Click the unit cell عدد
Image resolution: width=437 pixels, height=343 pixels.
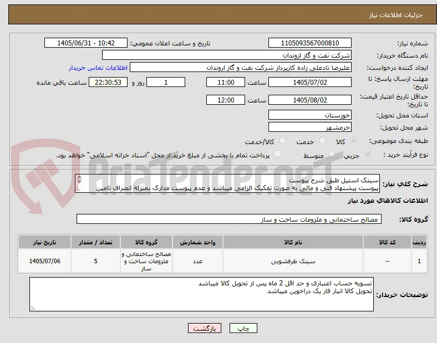[x=197, y=261]
